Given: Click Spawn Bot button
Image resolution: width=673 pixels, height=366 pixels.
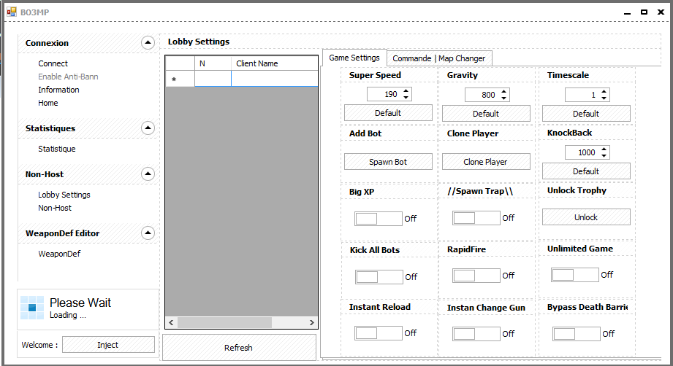Looking at the screenshot, I should (x=388, y=162).
